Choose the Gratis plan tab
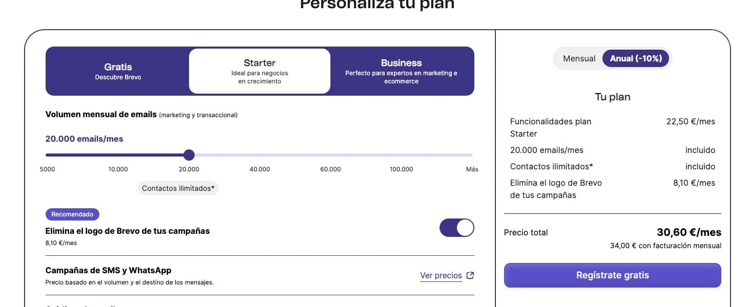The height and width of the screenshot is (307, 751). click(118, 71)
